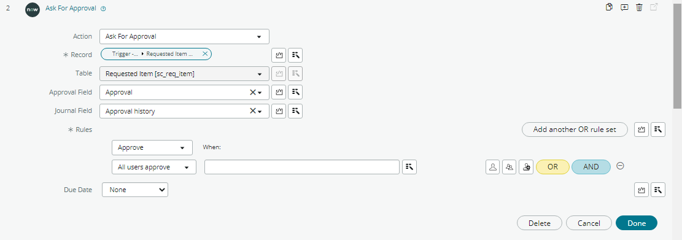The image size is (682, 240).
Task: Click the yellow OR condition button
Action: point(552,167)
